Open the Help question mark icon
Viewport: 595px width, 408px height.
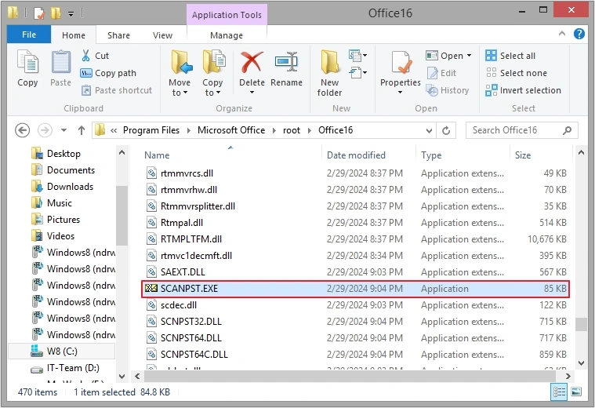579,34
